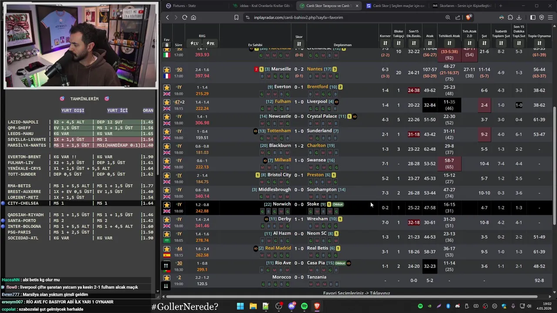The image size is (557, 313).
Task: Switch to Skorlarım tab
Action: pyautogui.click(x=461, y=6)
